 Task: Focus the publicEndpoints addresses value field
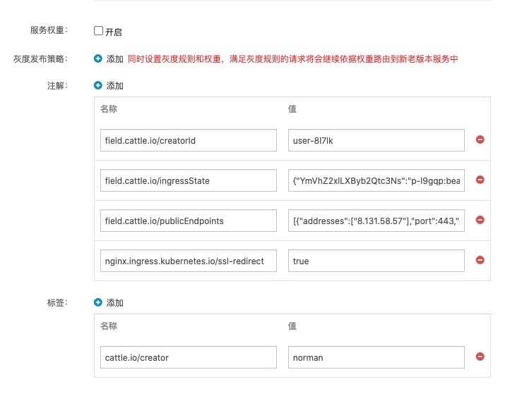pos(376,221)
